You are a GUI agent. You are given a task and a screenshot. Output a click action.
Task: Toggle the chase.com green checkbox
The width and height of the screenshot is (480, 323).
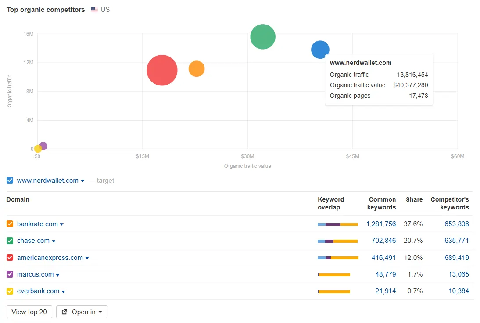[x=10, y=241]
